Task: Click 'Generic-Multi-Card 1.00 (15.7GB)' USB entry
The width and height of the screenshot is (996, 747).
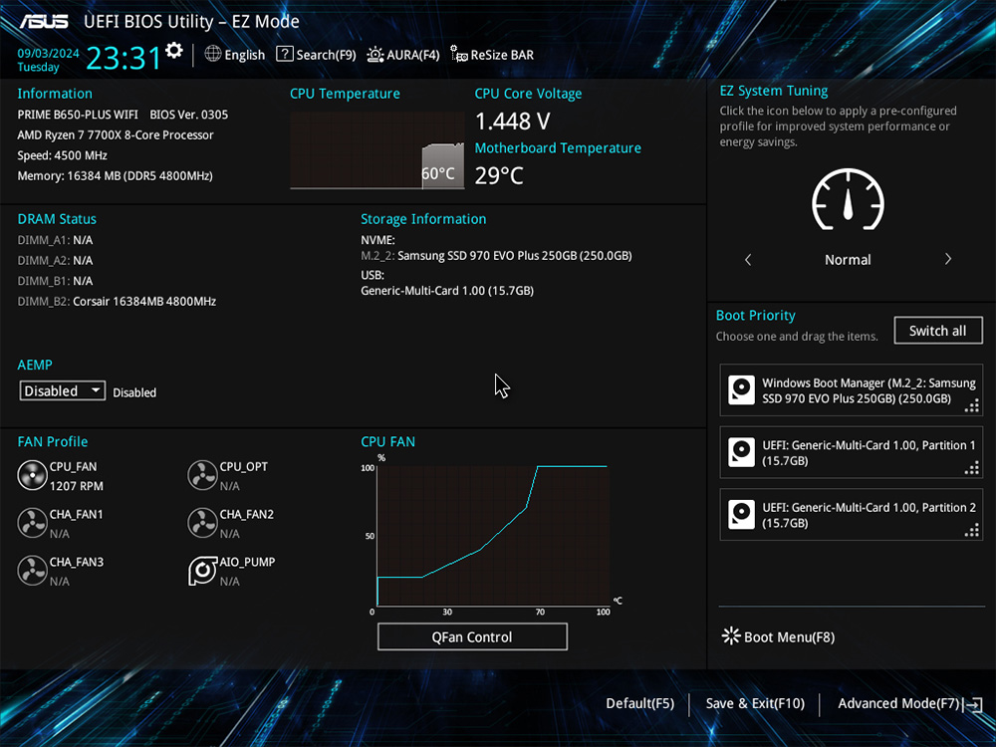Action: pyautogui.click(x=447, y=290)
